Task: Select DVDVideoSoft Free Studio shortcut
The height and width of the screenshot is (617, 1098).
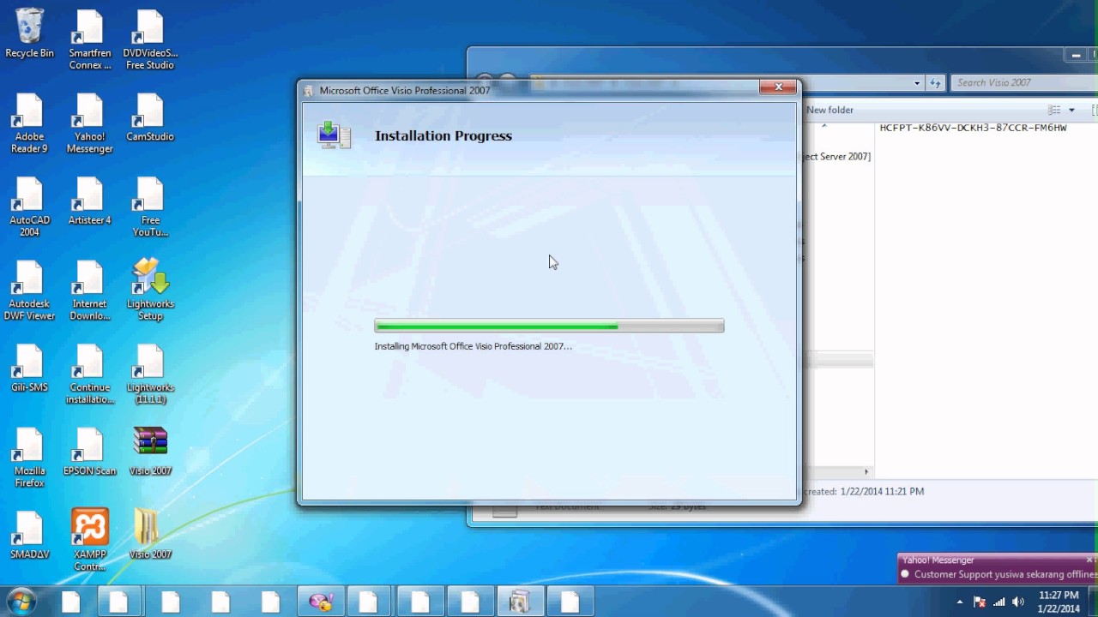Action: (150, 40)
